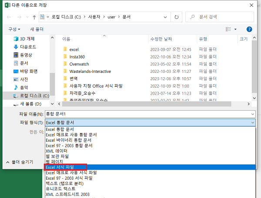
Task: Select the 음악 library in sidebar
Action: point(24,87)
